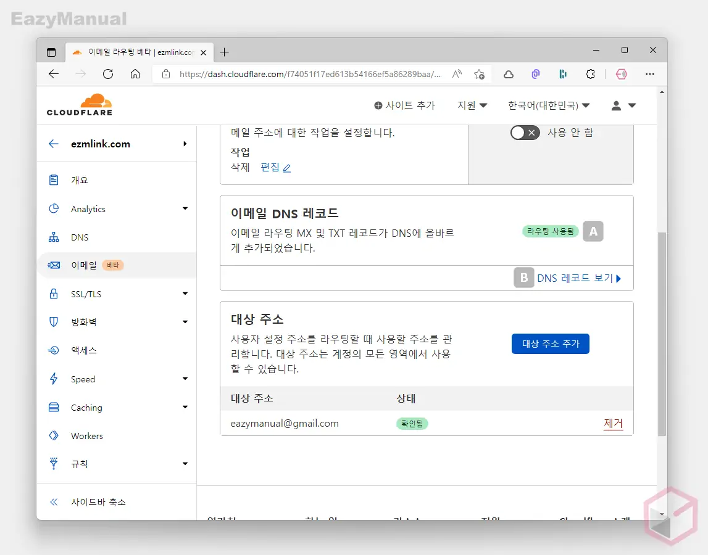Click the 대상 주소 추가 button
This screenshot has width=708, height=555.
[x=550, y=344]
